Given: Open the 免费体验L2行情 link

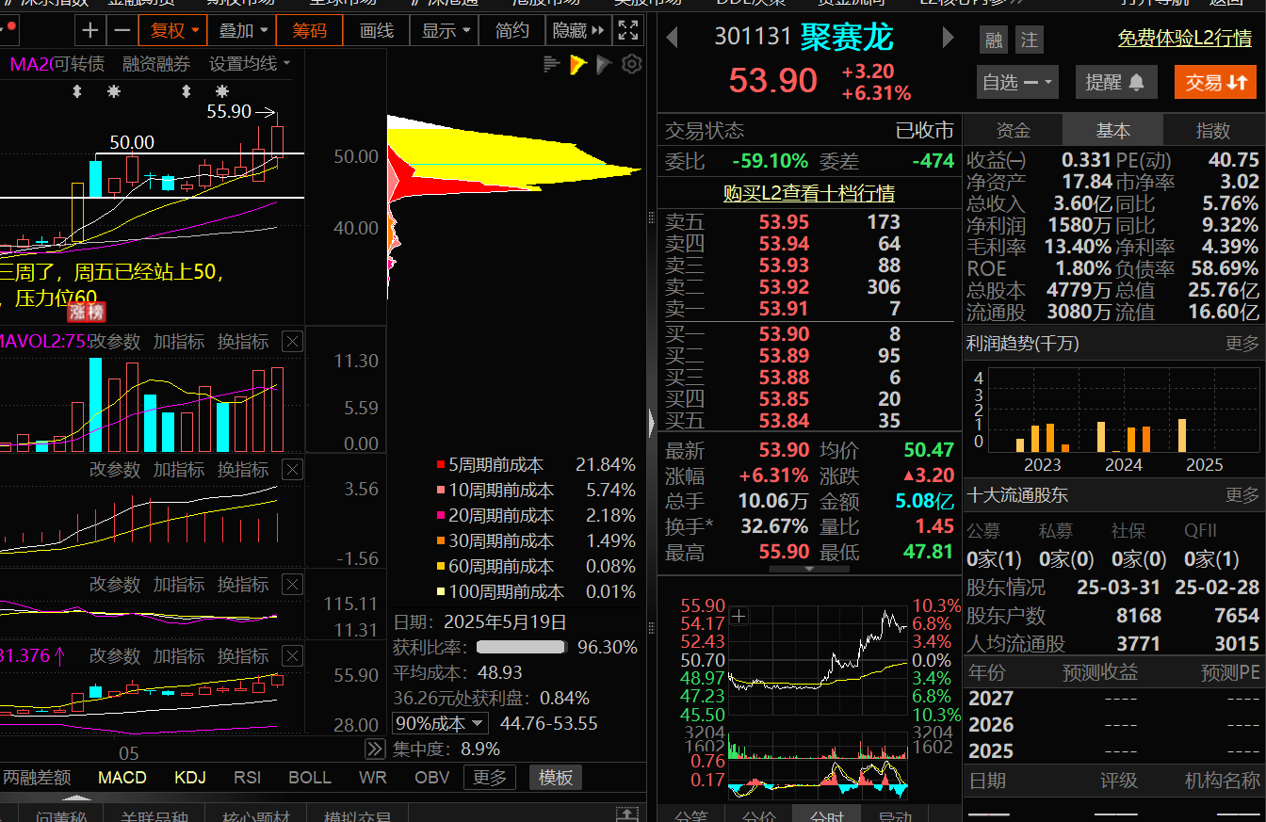Looking at the screenshot, I should pos(1185,40).
